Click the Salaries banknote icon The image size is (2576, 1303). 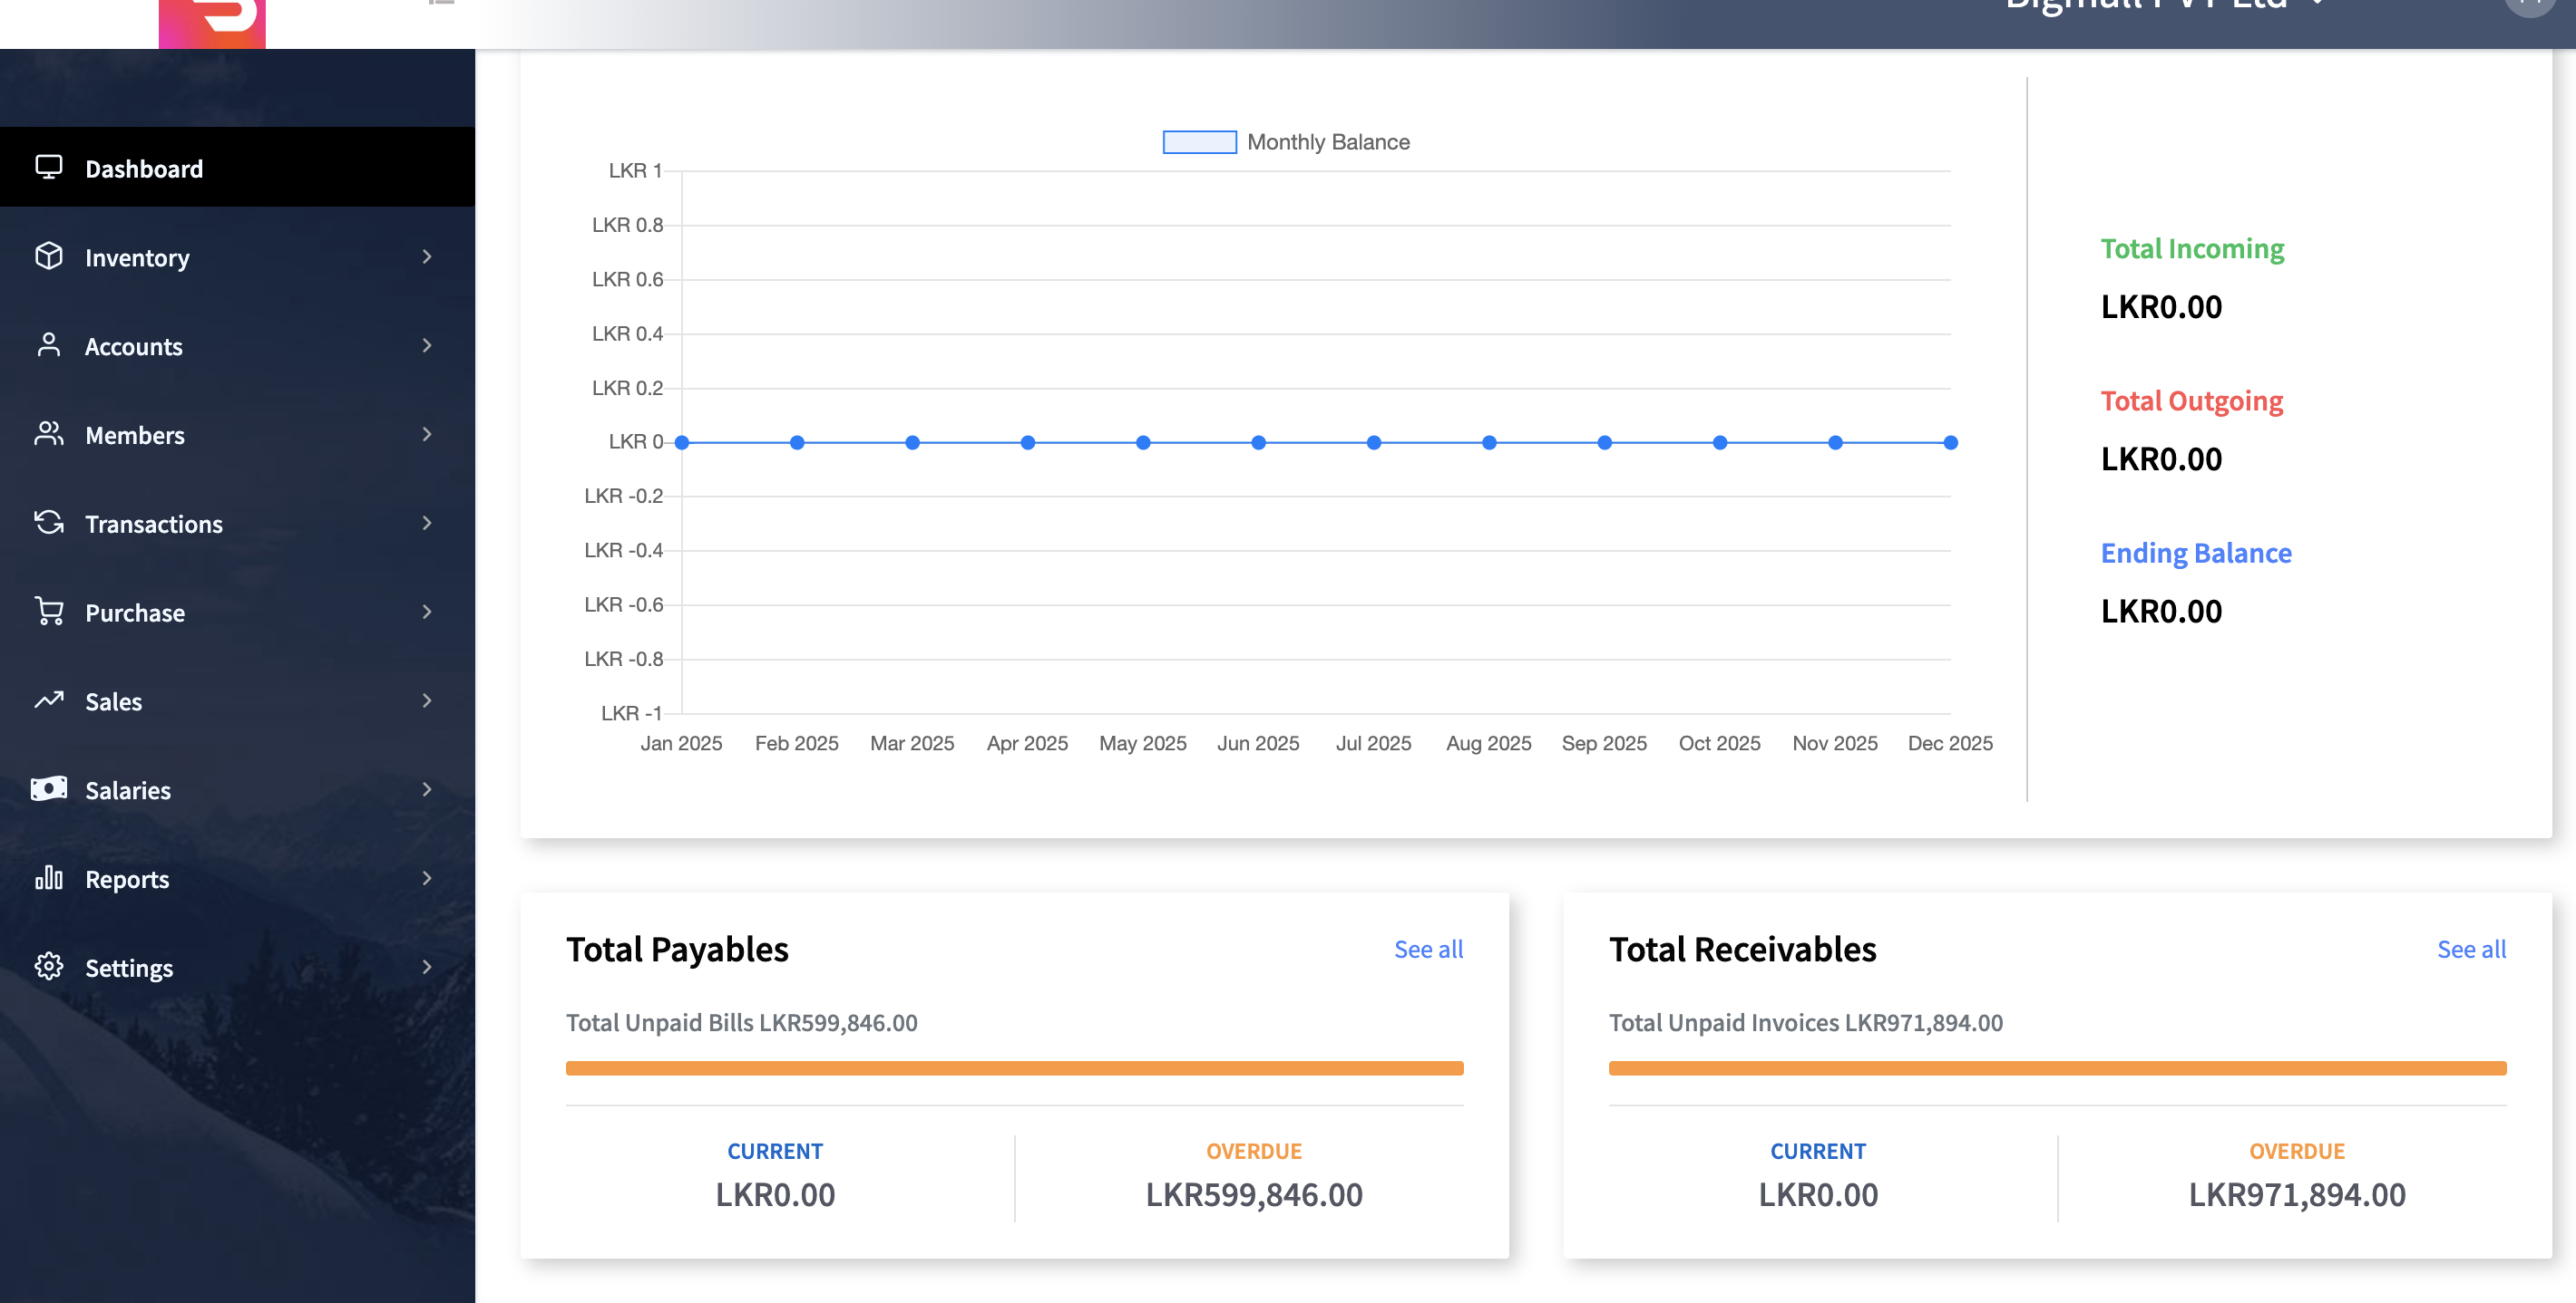pos(48,789)
